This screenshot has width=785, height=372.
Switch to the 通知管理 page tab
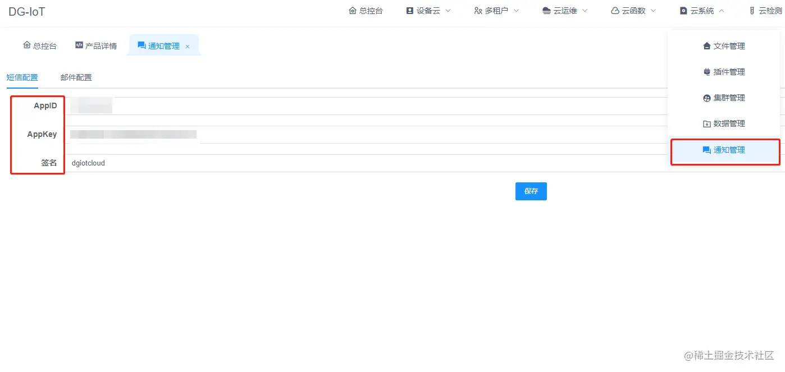[x=164, y=46]
